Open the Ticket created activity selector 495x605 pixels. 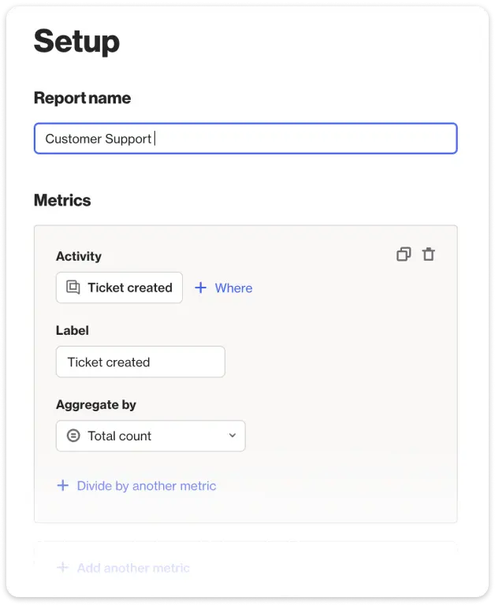[119, 288]
